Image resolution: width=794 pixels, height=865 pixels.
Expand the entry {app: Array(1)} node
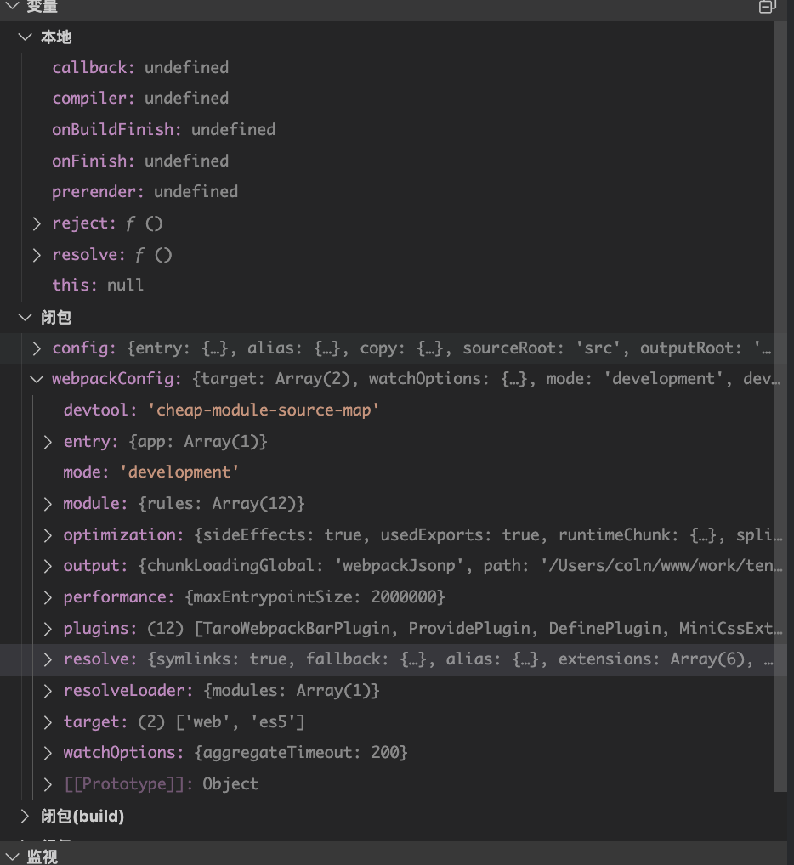click(x=48, y=442)
